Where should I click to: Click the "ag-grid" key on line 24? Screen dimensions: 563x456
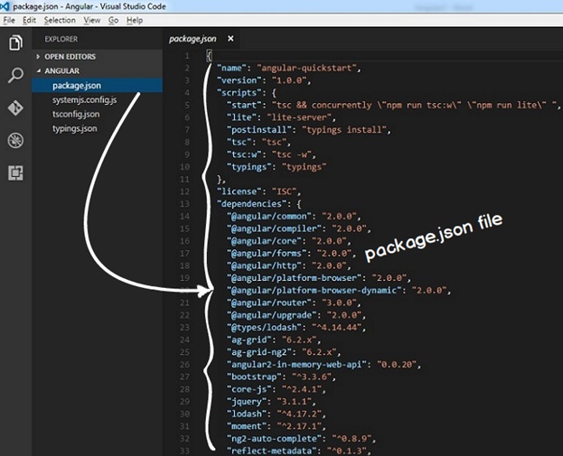[x=249, y=340]
